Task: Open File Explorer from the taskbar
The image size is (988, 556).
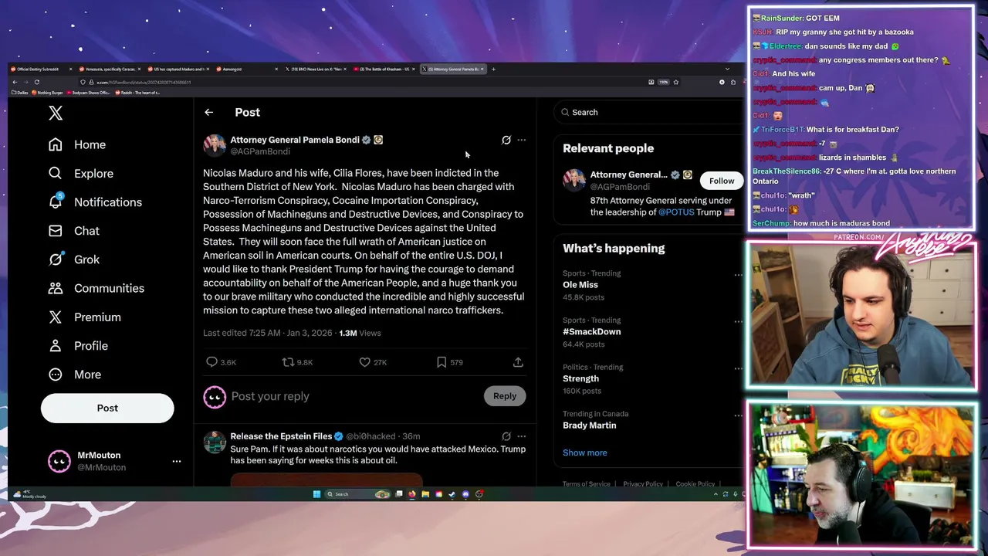Action: (425, 494)
